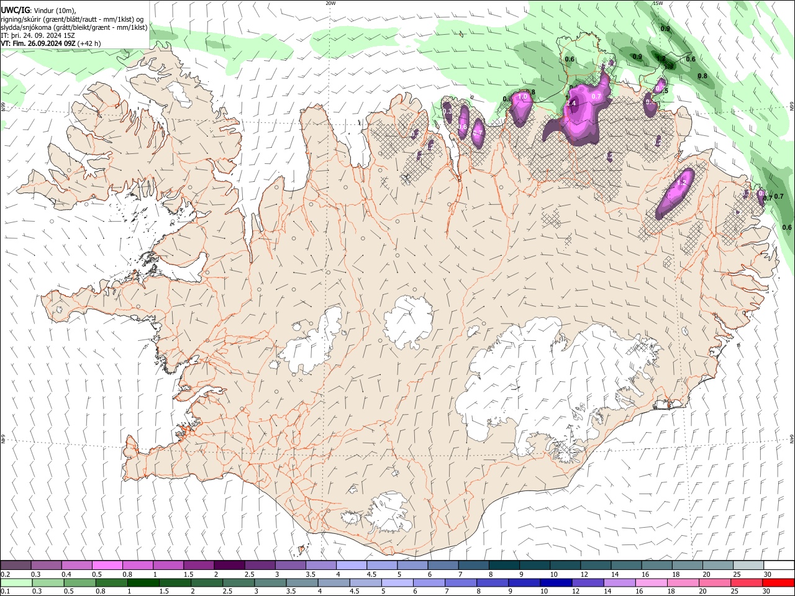The width and height of the screenshot is (795, 596).
Task: Click the 2.4 snowfall maximum value
Action: tap(571, 104)
